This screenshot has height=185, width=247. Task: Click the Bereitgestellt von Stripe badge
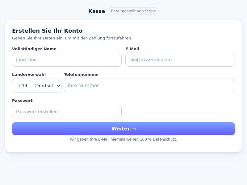pyautogui.click(x=133, y=11)
